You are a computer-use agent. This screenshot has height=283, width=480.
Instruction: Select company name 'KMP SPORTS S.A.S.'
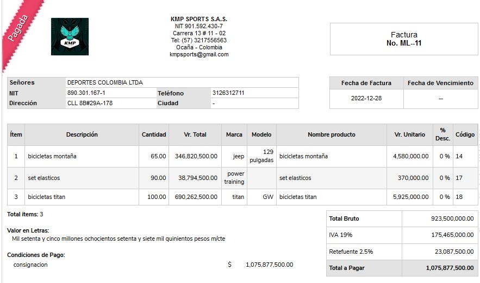coord(199,19)
